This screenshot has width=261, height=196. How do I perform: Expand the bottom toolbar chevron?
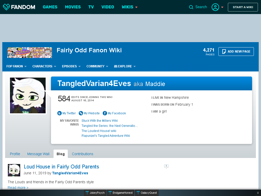pos(258,193)
